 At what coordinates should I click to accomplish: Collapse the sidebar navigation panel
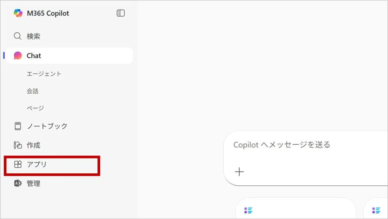click(120, 13)
